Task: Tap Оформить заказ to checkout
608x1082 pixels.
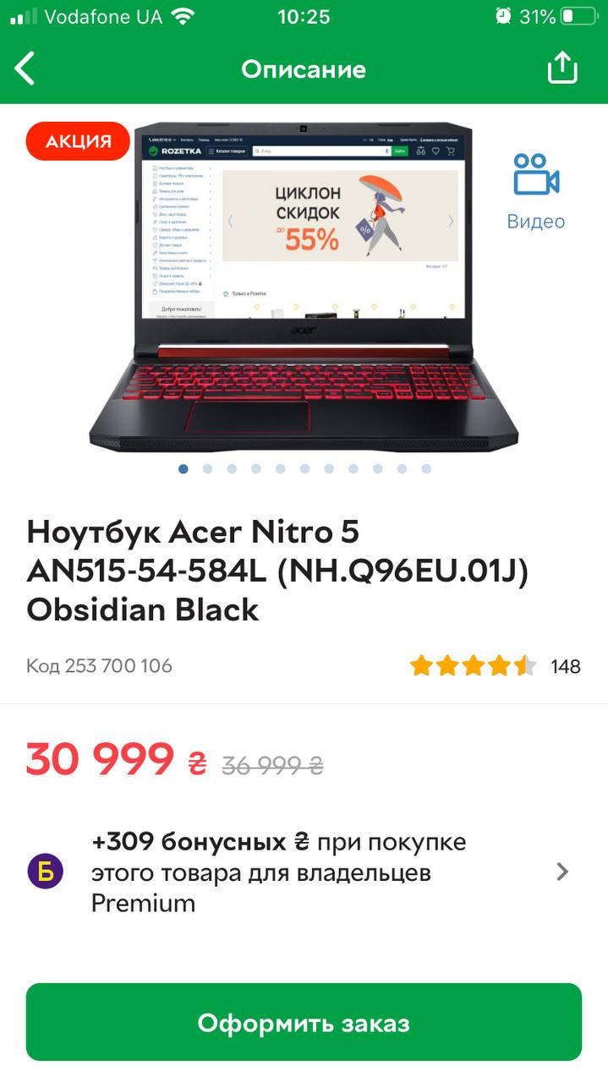Action: pos(304,1022)
